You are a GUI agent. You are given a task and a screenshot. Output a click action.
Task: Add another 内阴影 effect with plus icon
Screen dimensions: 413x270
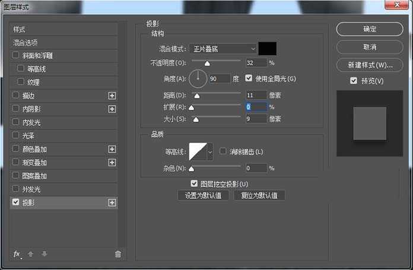click(112, 109)
